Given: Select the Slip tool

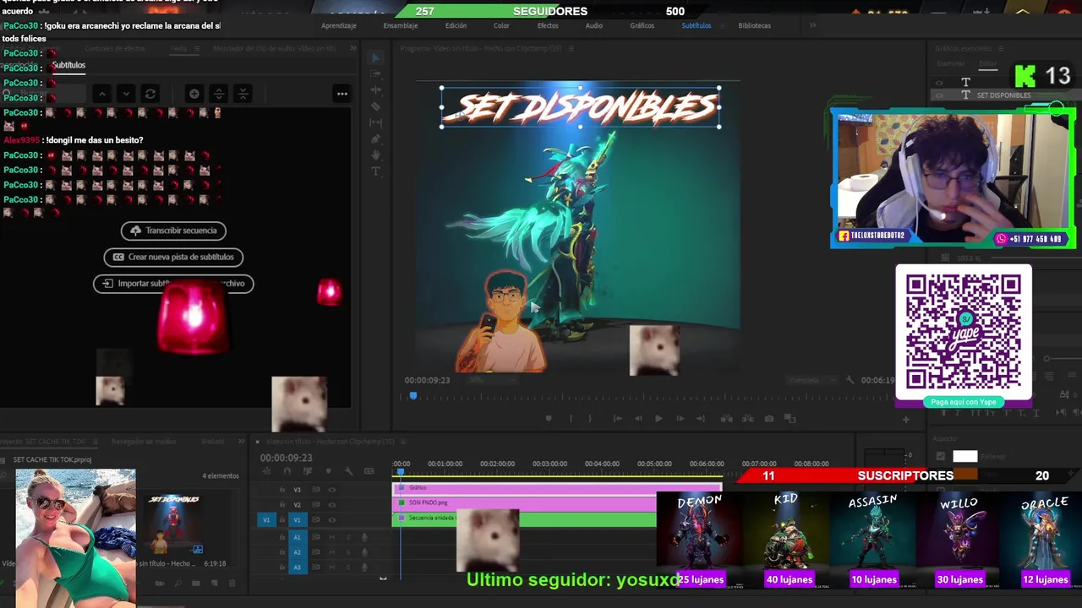Looking at the screenshot, I should click(376, 122).
